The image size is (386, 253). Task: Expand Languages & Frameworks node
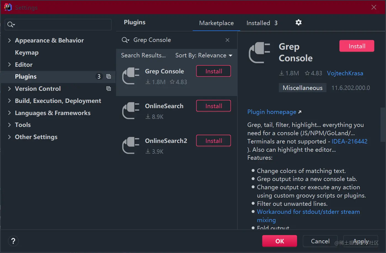[9, 113]
